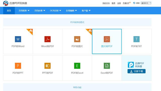
Task: Click the Word转PDF label
Action: coord(48,46)
